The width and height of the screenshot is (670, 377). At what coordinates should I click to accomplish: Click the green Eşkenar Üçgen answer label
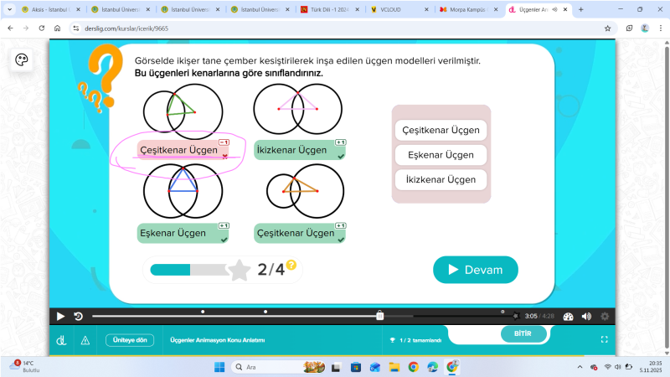(183, 234)
